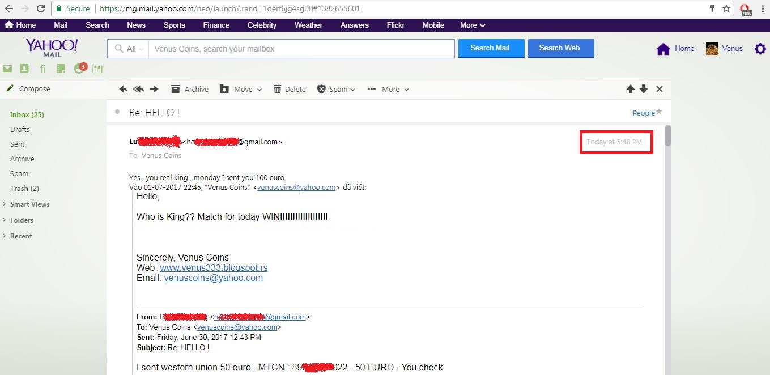Click the Forward arrow icon
This screenshot has height=375, width=770.
click(x=154, y=89)
